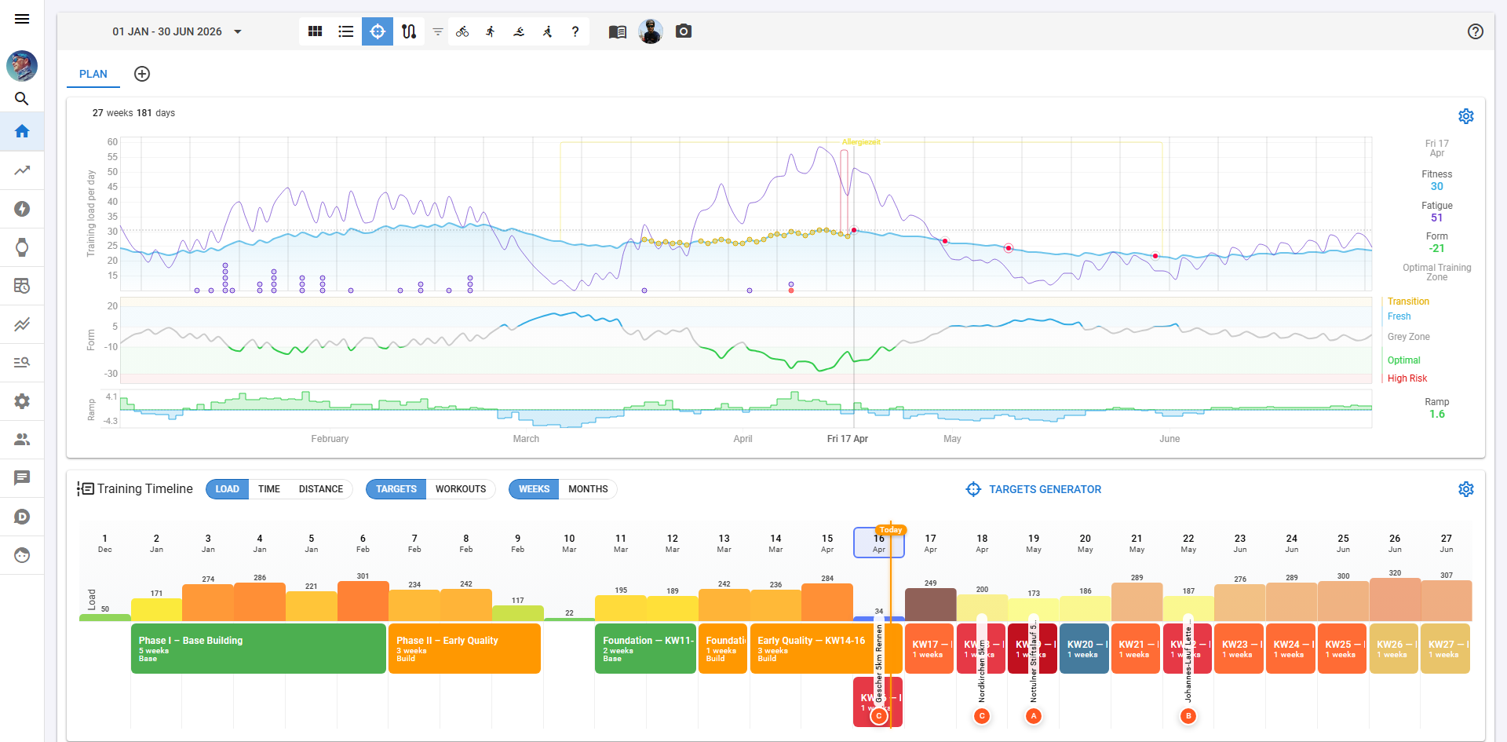Open the book library icon
The height and width of the screenshot is (742, 1507).
click(618, 31)
